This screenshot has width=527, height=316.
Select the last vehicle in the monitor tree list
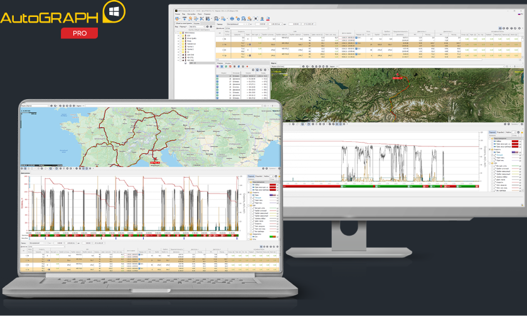click(193, 63)
